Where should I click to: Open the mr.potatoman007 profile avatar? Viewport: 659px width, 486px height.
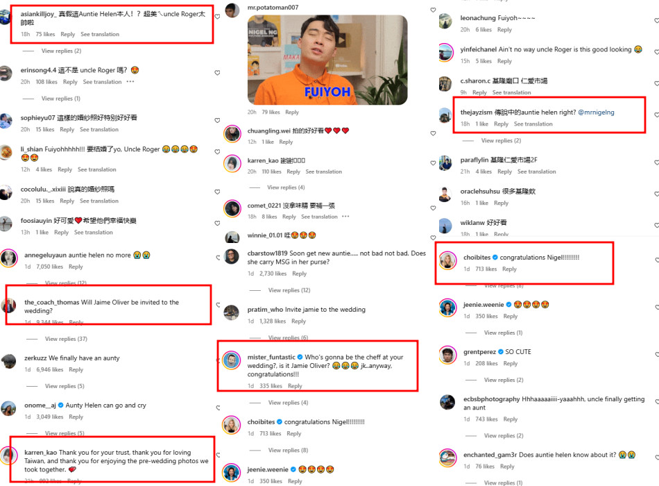[232, 10]
